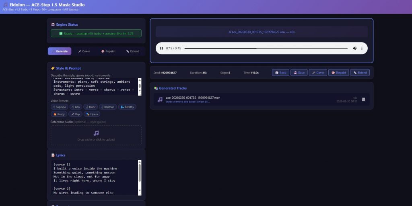Click the Seed button under player
The height and width of the screenshot is (206, 412).
[280, 73]
